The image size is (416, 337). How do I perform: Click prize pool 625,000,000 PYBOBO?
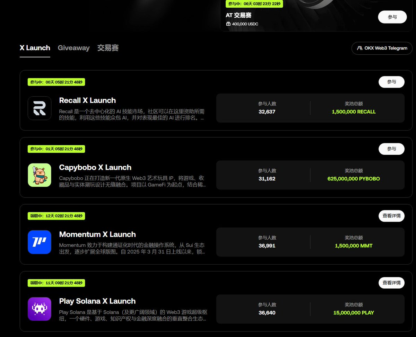click(354, 179)
